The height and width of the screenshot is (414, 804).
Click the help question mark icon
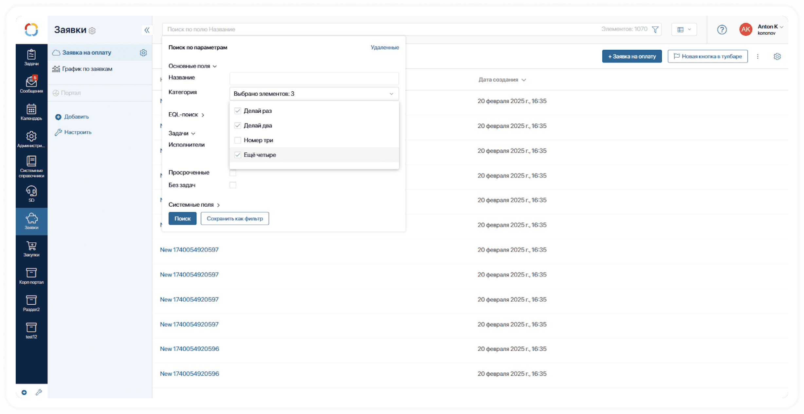[722, 30]
